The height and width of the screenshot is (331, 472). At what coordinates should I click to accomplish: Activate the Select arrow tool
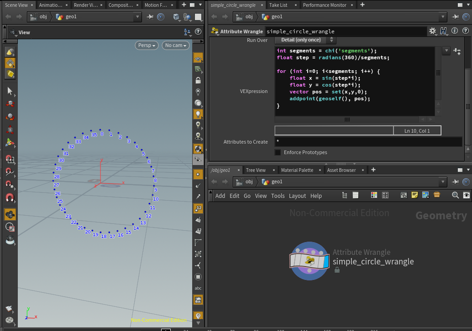(10, 91)
